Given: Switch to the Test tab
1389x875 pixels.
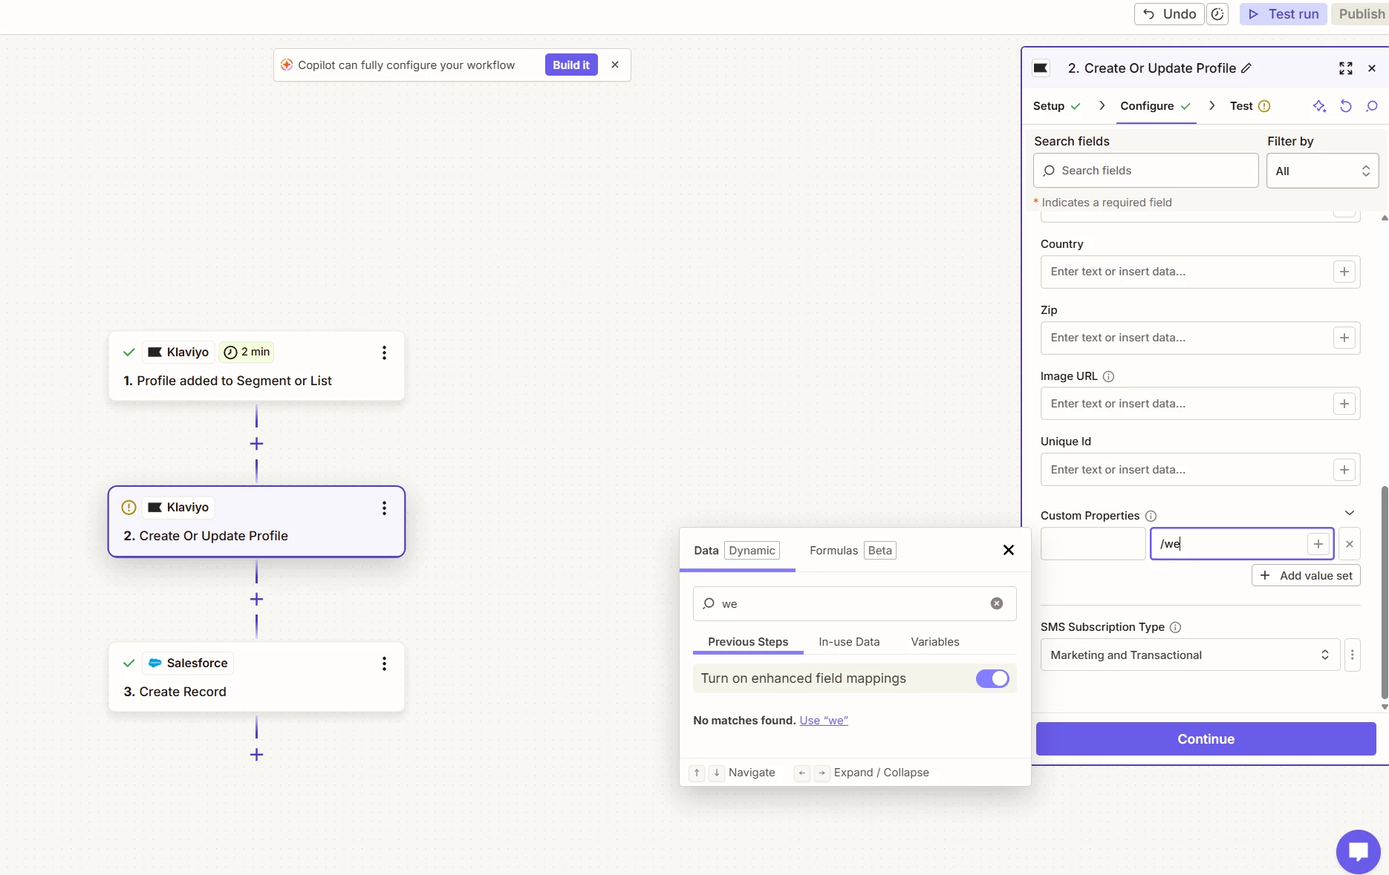Looking at the screenshot, I should (x=1250, y=106).
